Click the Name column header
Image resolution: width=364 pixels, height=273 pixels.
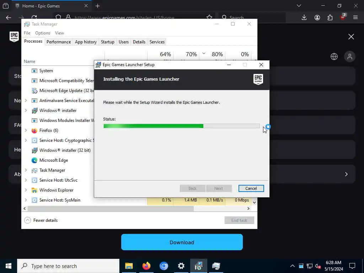30,61
